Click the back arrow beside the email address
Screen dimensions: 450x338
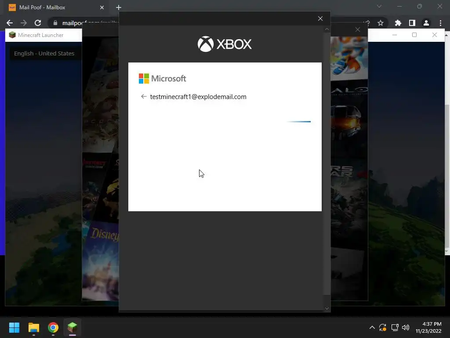pos(144,96)
